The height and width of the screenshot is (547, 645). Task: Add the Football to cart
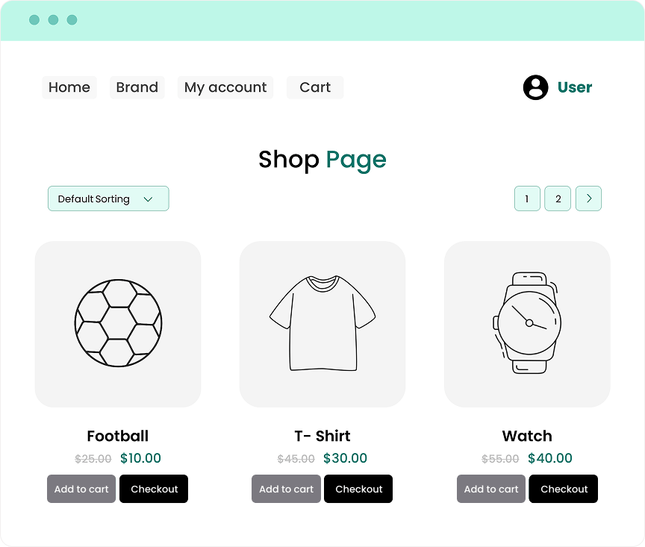(x=81, y=489)
